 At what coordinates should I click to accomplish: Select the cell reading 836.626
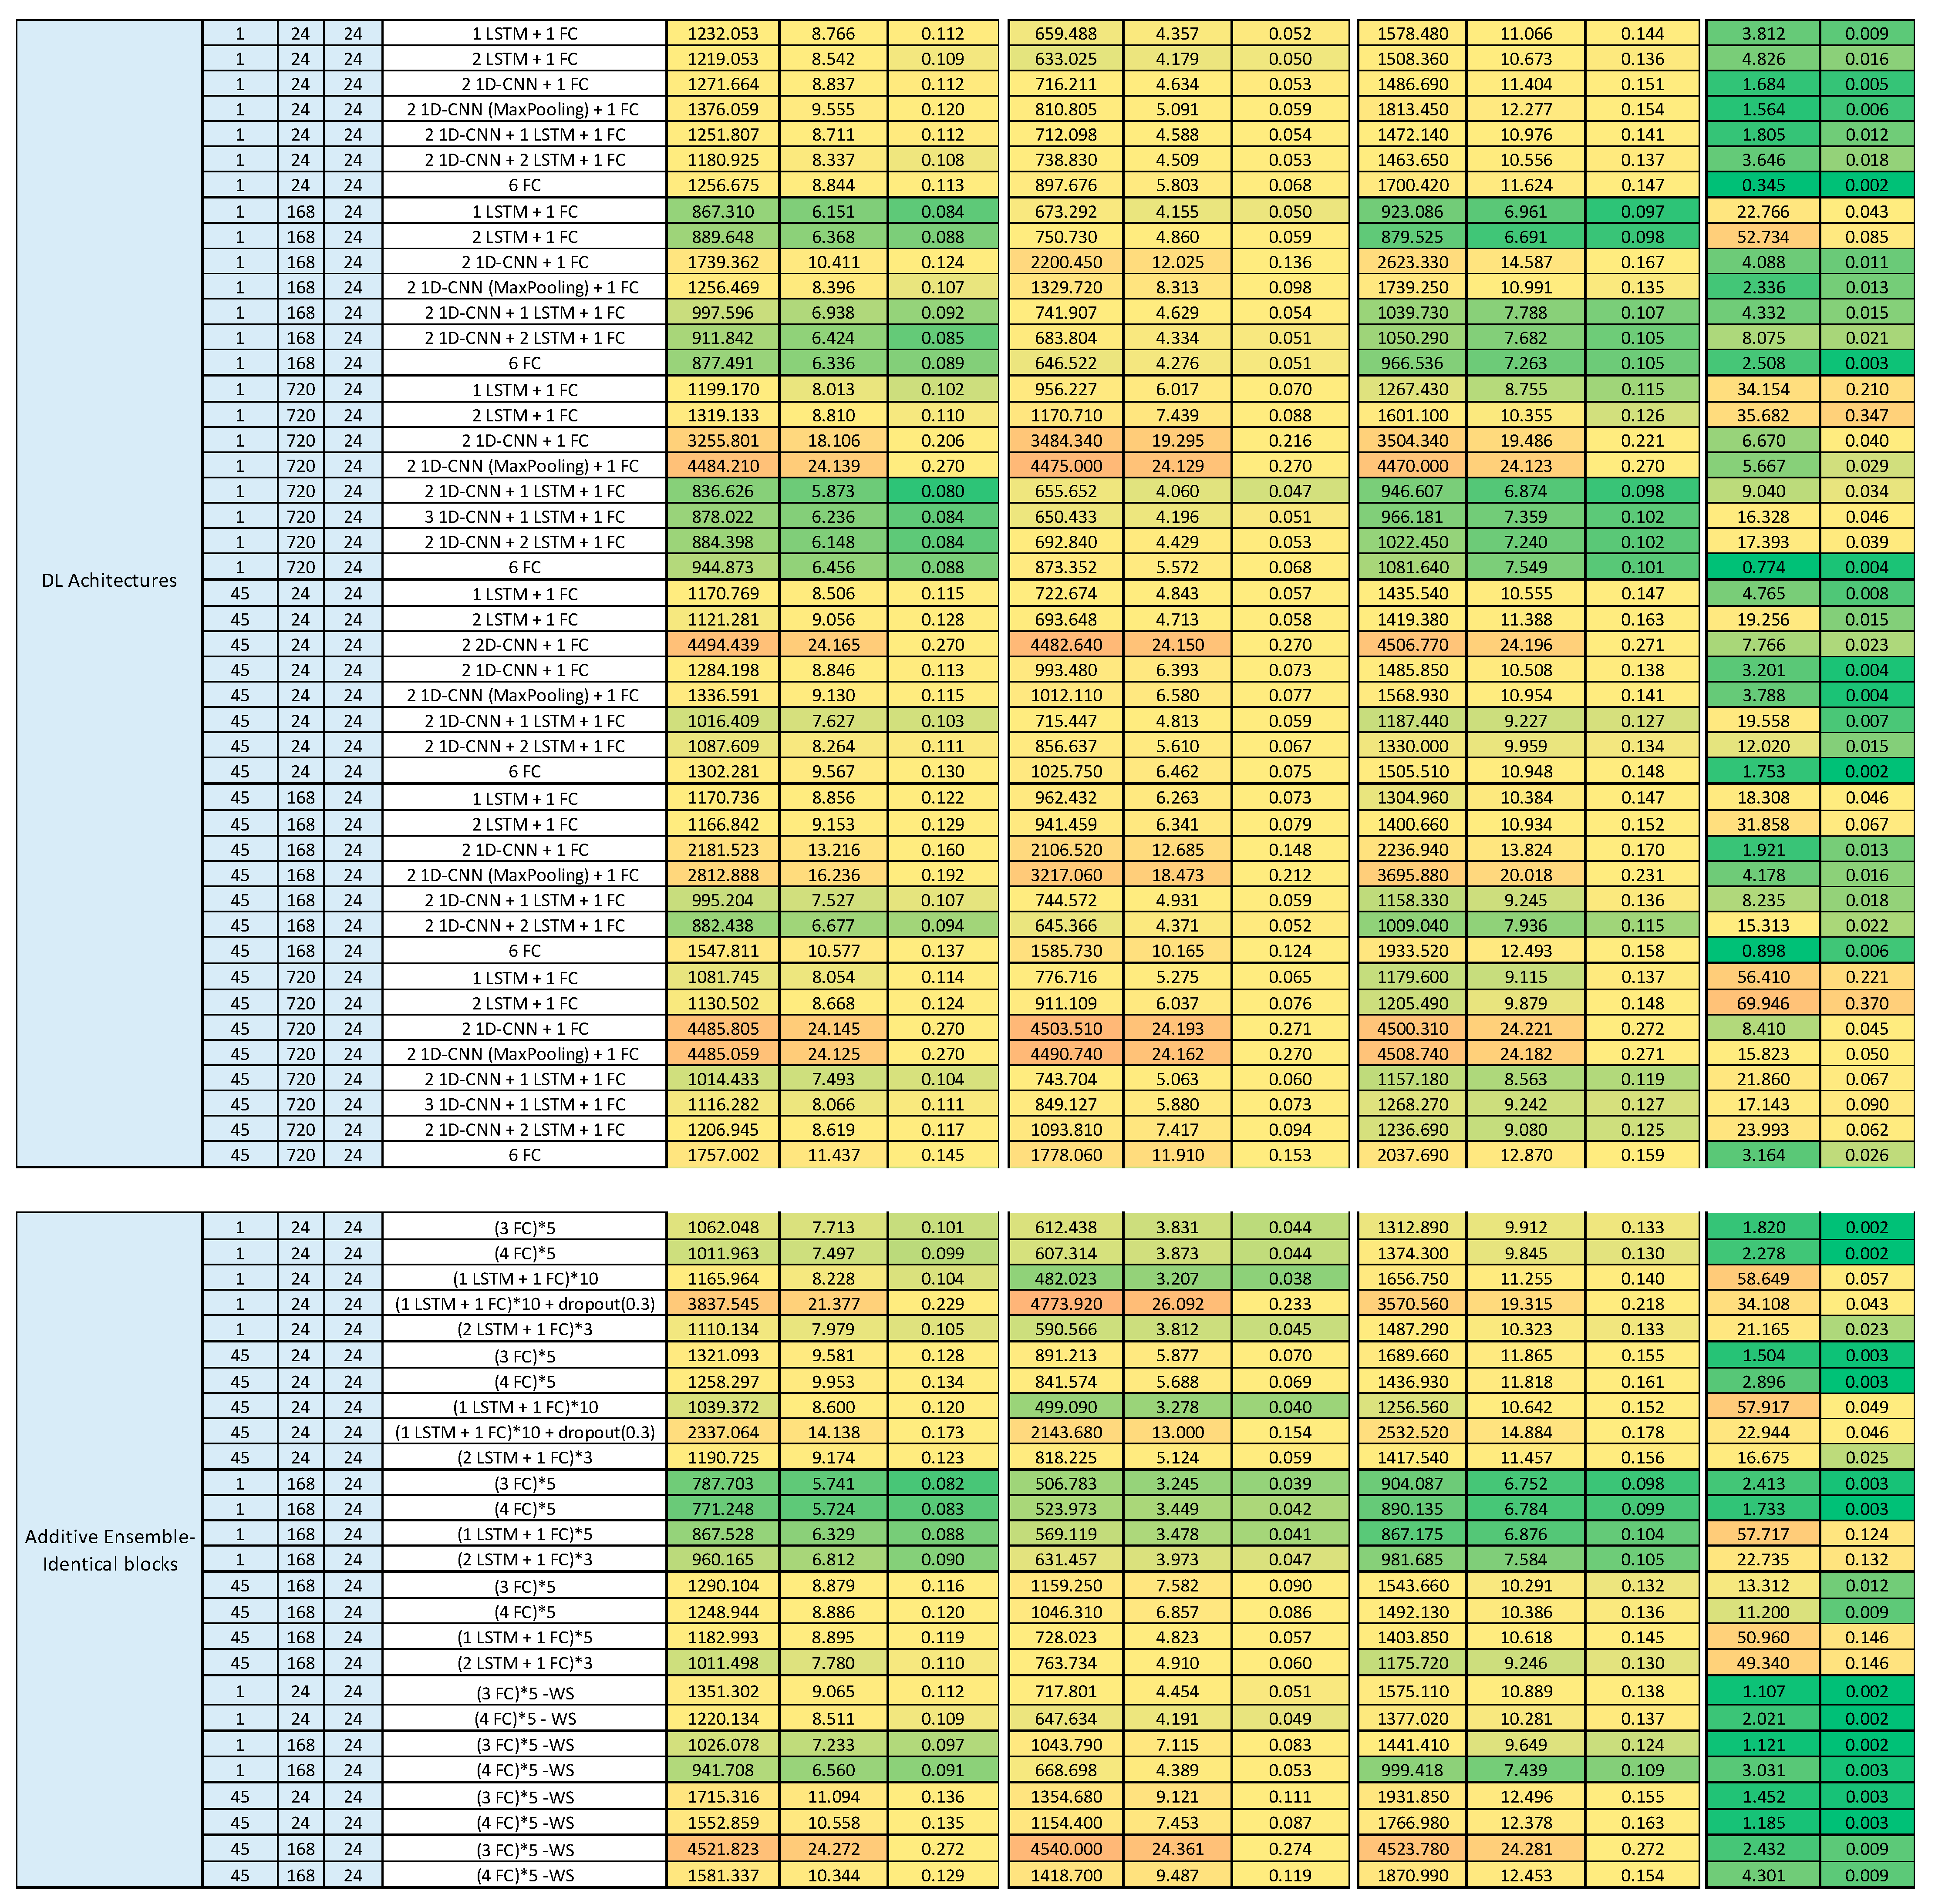pyautogui.click(x=722, y=491)
